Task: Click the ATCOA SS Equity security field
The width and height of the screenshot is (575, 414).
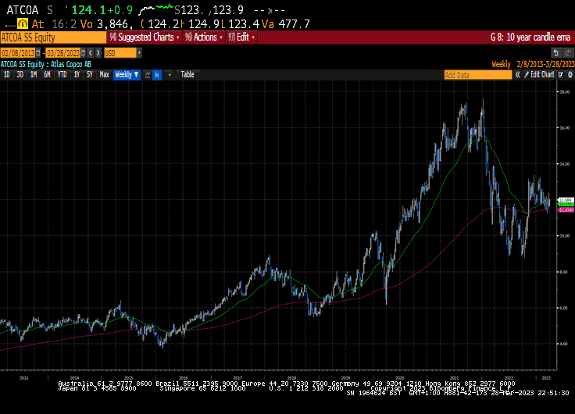Action: click(x=53, y=37)
